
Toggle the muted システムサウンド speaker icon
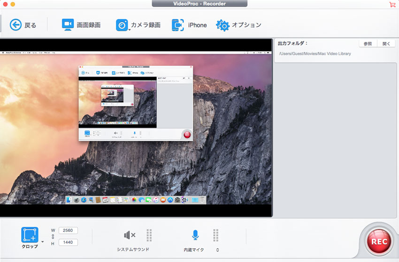[130, 235]
